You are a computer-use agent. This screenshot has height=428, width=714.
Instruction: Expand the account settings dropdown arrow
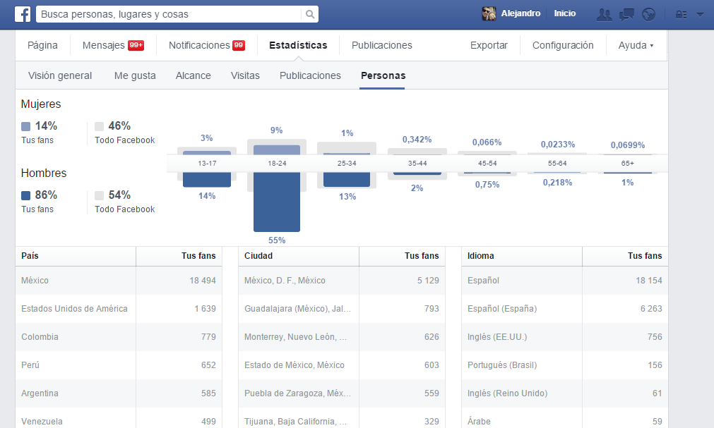700,15
